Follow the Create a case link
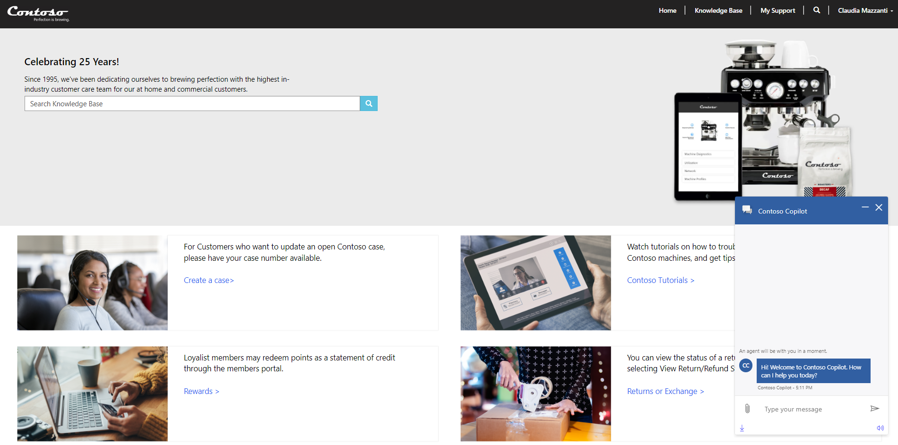Image resolution: width=898 pixels, height=445 pixels. [x=208, y=280]
